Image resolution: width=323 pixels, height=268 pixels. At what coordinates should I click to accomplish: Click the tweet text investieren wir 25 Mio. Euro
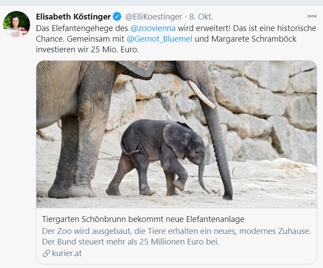pyautogui.click(x=87, y=50)
